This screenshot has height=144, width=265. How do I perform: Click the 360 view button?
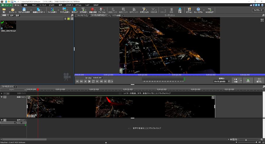(248, 80)
